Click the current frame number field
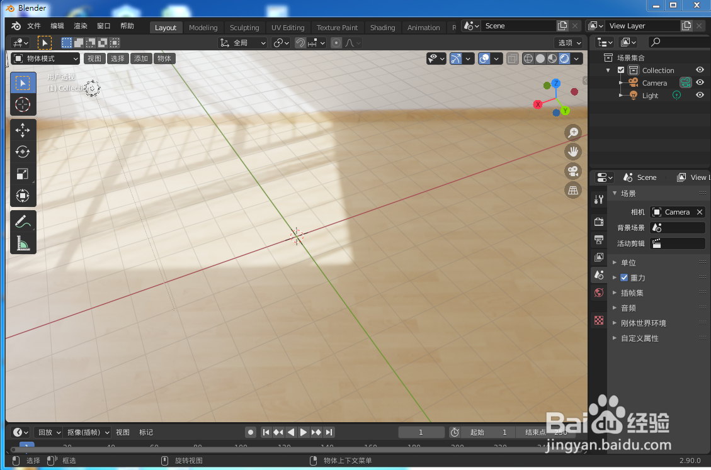Viewport: 711px width, 470px height. (421, 432)
